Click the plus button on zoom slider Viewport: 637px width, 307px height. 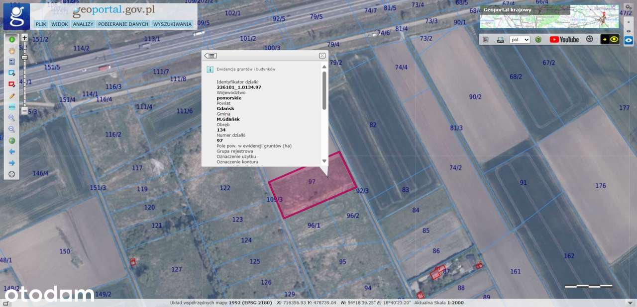24,37
